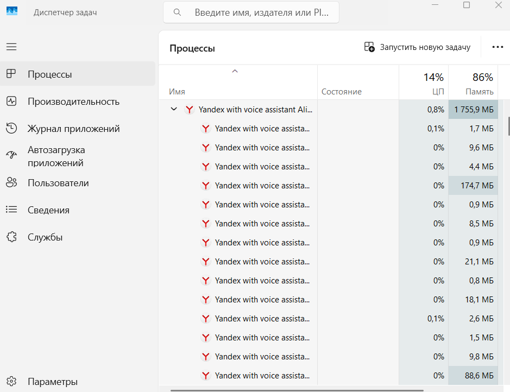Select the memory cell showing 88,6 МБ
This screenshot has height=392, width=510.
[x=473, y=376]
